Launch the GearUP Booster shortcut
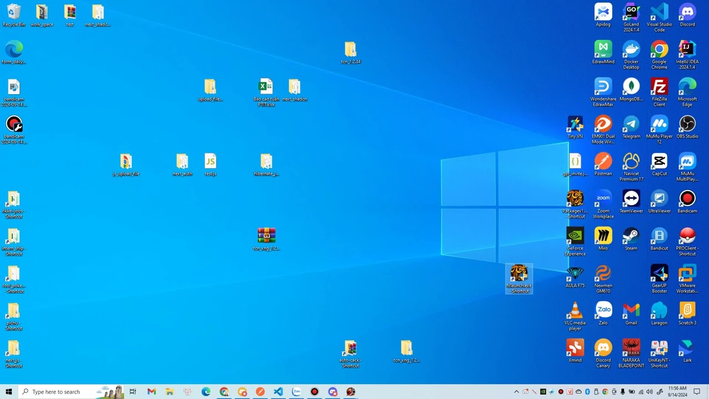709x399 pixels. tap(659, 279)
